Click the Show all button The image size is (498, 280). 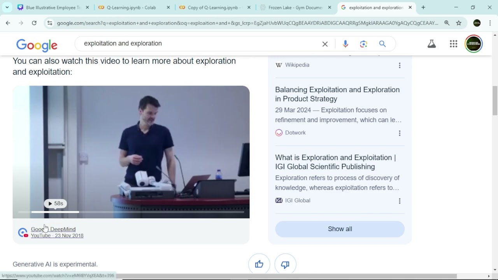[340, 229]
